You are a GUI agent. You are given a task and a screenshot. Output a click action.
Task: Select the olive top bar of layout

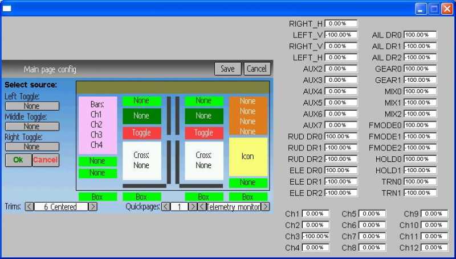point(173,87)
